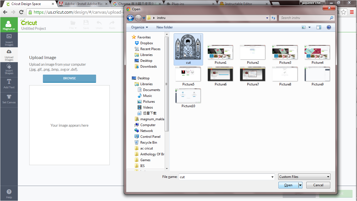
Task: Click the navigation pane scrollbar
Action: [167, 84]
